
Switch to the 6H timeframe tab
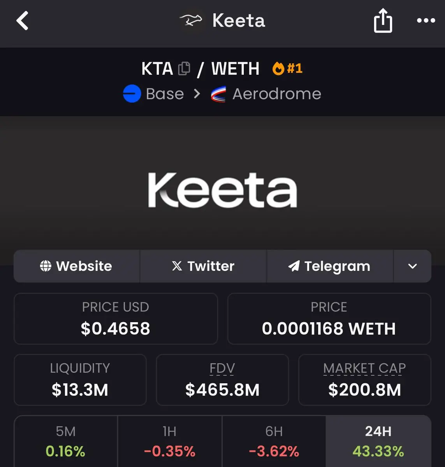tap(274, 441)
